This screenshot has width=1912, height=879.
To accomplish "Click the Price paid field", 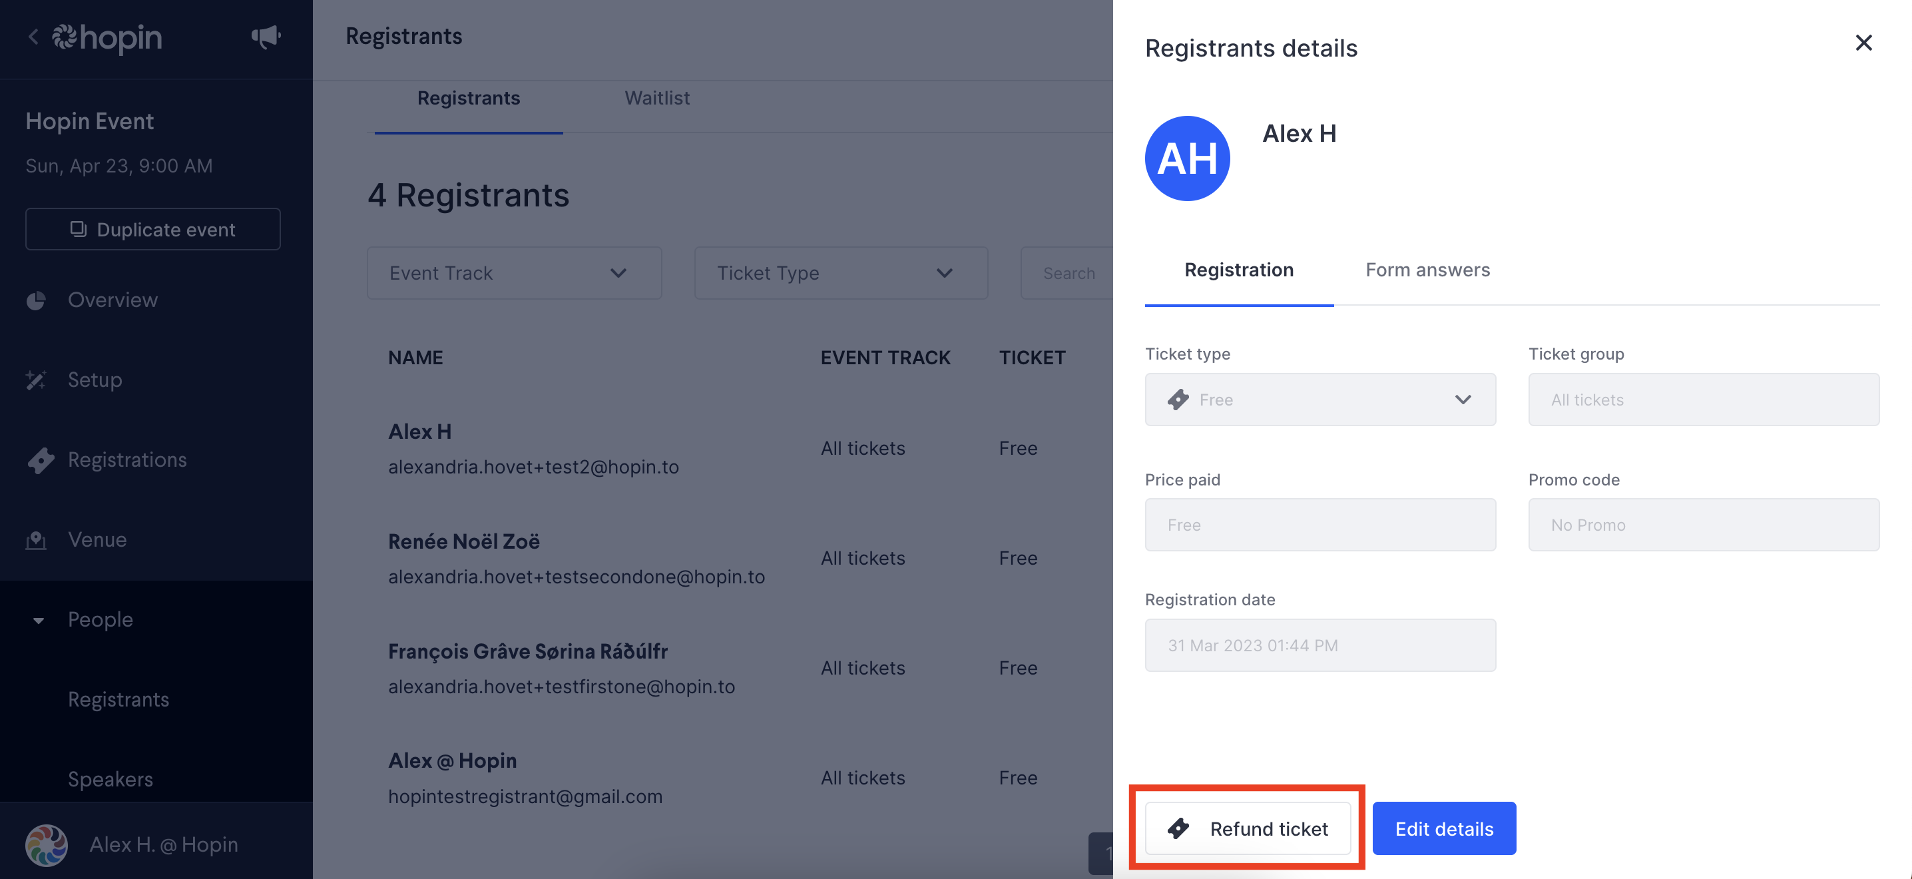I will click(x=1319, y=525).
